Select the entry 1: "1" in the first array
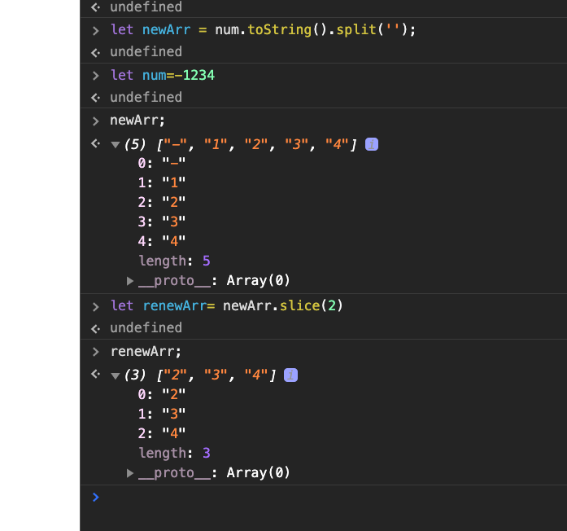Viewport: 567px width, 531px height. coord(162,182)
